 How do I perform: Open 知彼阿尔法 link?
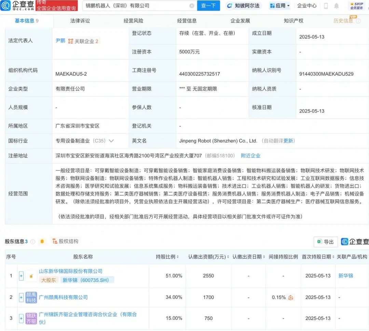click(243, 6)
